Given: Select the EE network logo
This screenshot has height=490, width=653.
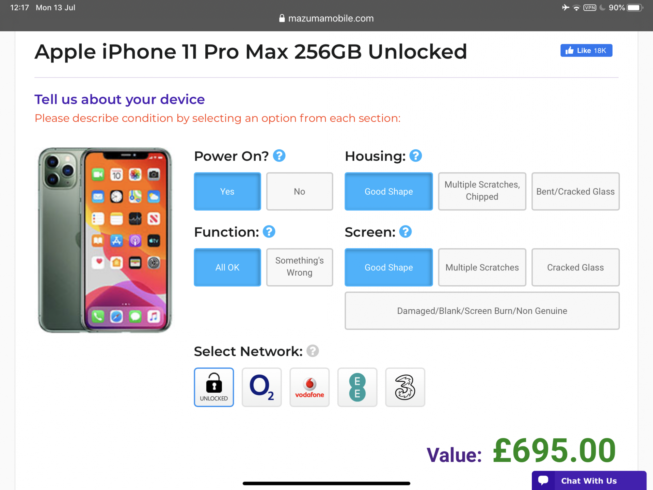Looking at the screenshot, I should (x=357, y=387).
